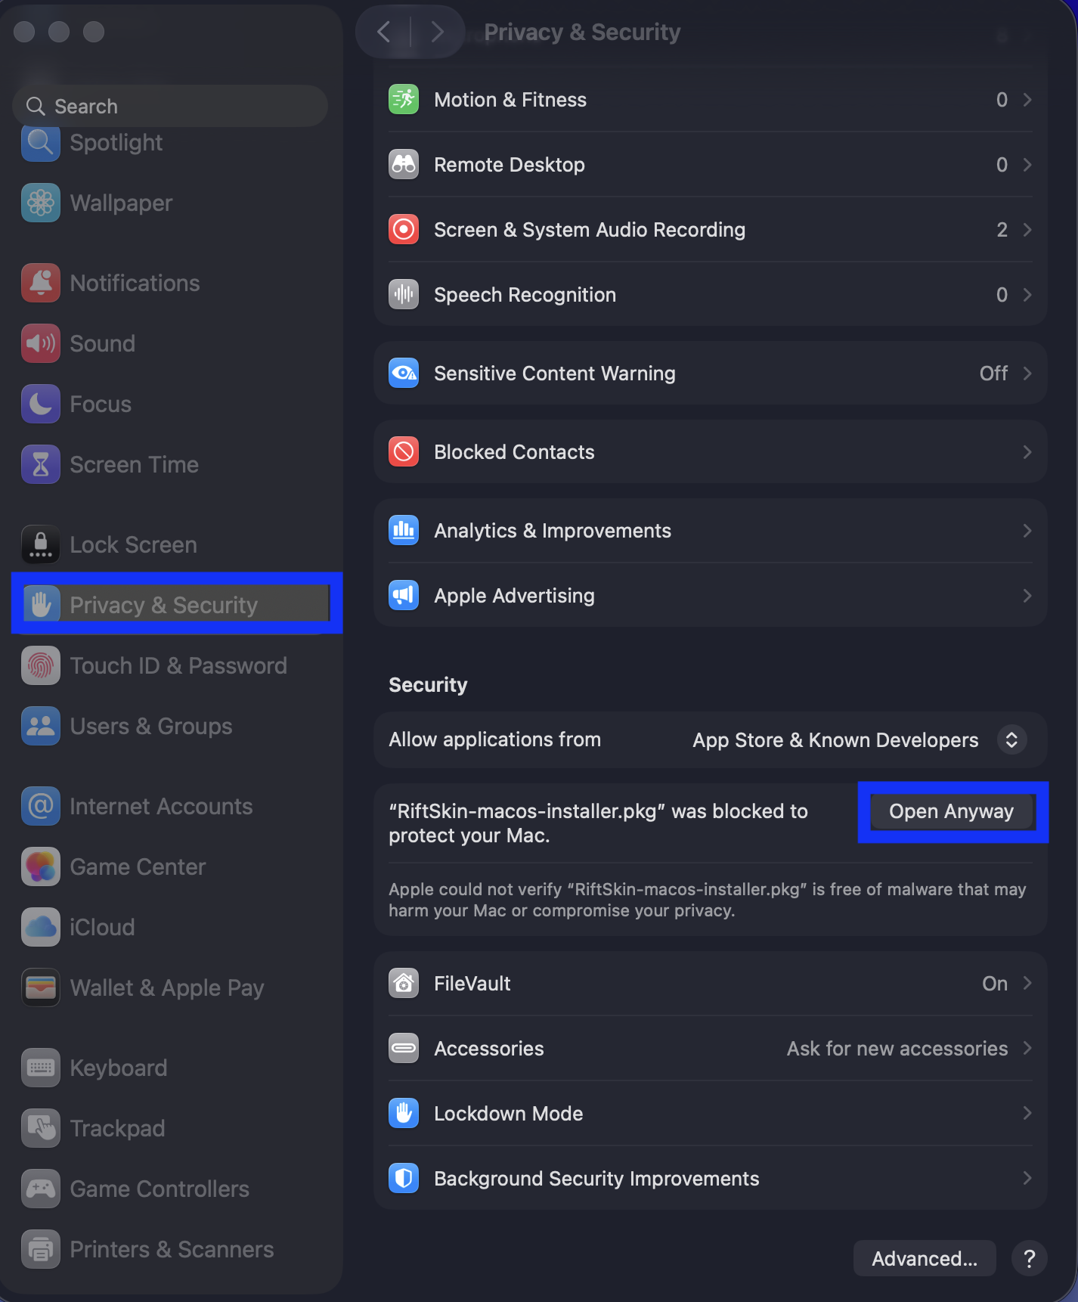Viewport: 1078px width, 1302px height.
Task: Expand Accessories row chevron
Action: pyautogui.click(x=1027, y=1049)
